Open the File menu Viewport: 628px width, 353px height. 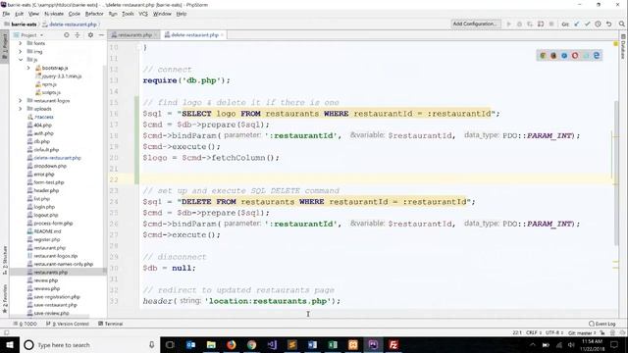pyautogui.click(x=6, y=14)
